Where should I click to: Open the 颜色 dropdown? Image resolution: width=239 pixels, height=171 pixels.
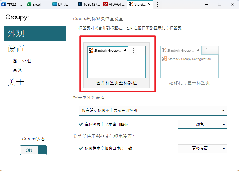pyautogui.click(x=202, y=124)
